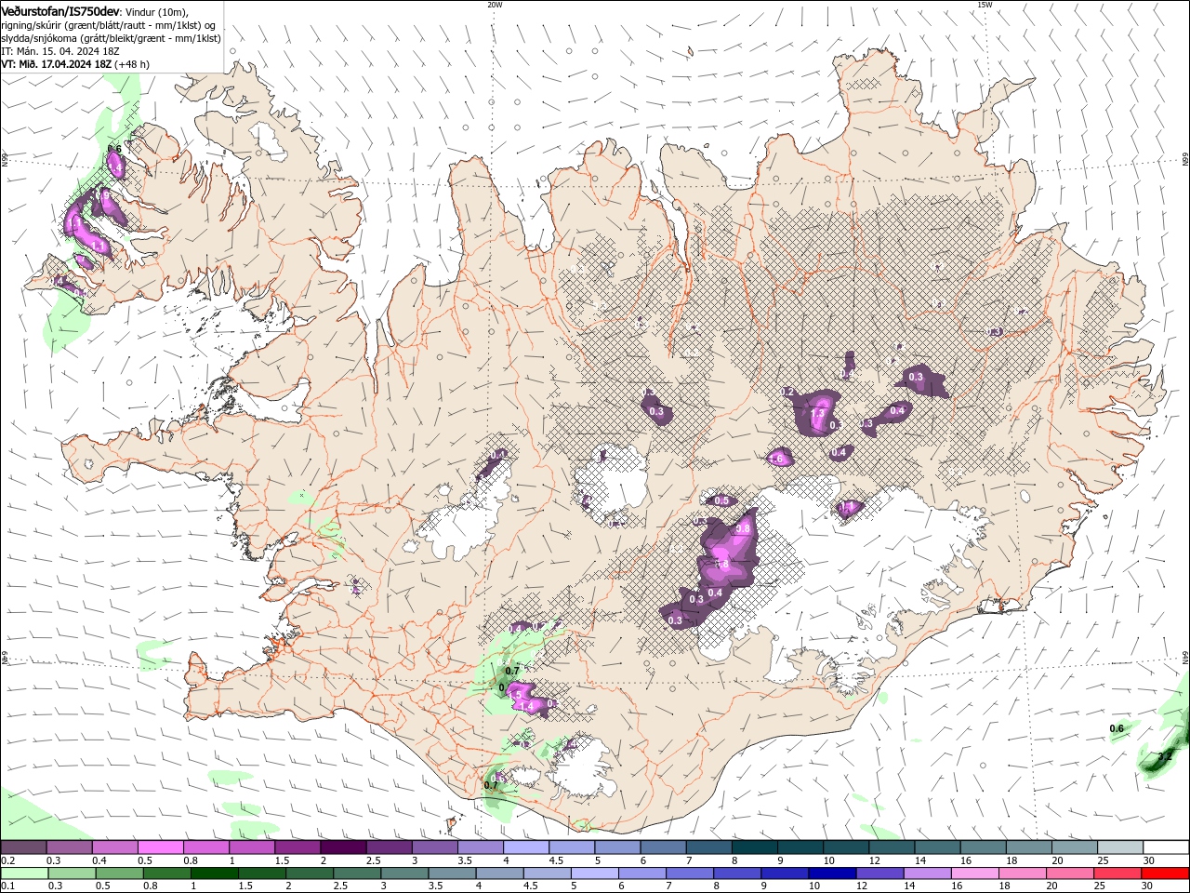Screen dimensions: 1190x893
Task: Select the white swatch labeled 30 in the purple row
Action: click(1167, 847)
